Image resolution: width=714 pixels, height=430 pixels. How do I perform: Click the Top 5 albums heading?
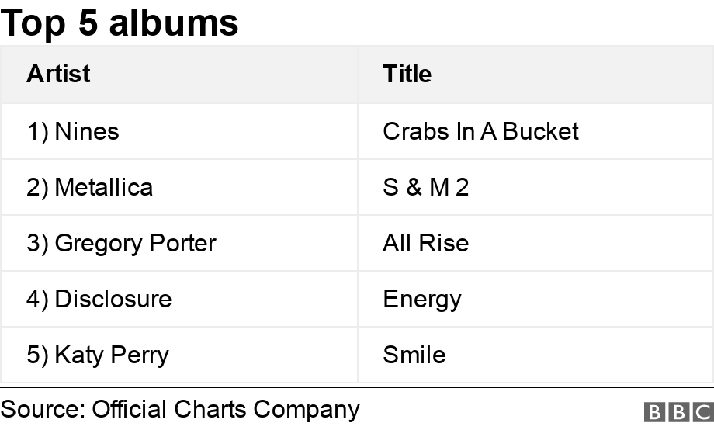[120, 23]
